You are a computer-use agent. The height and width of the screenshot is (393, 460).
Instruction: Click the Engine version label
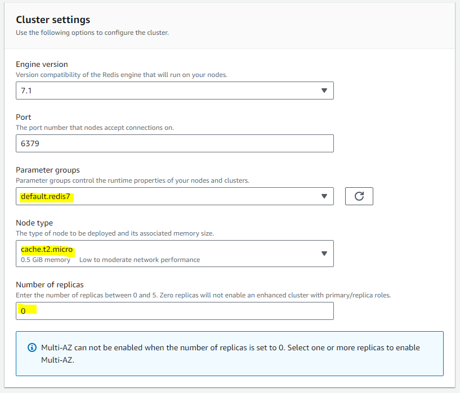42,65
